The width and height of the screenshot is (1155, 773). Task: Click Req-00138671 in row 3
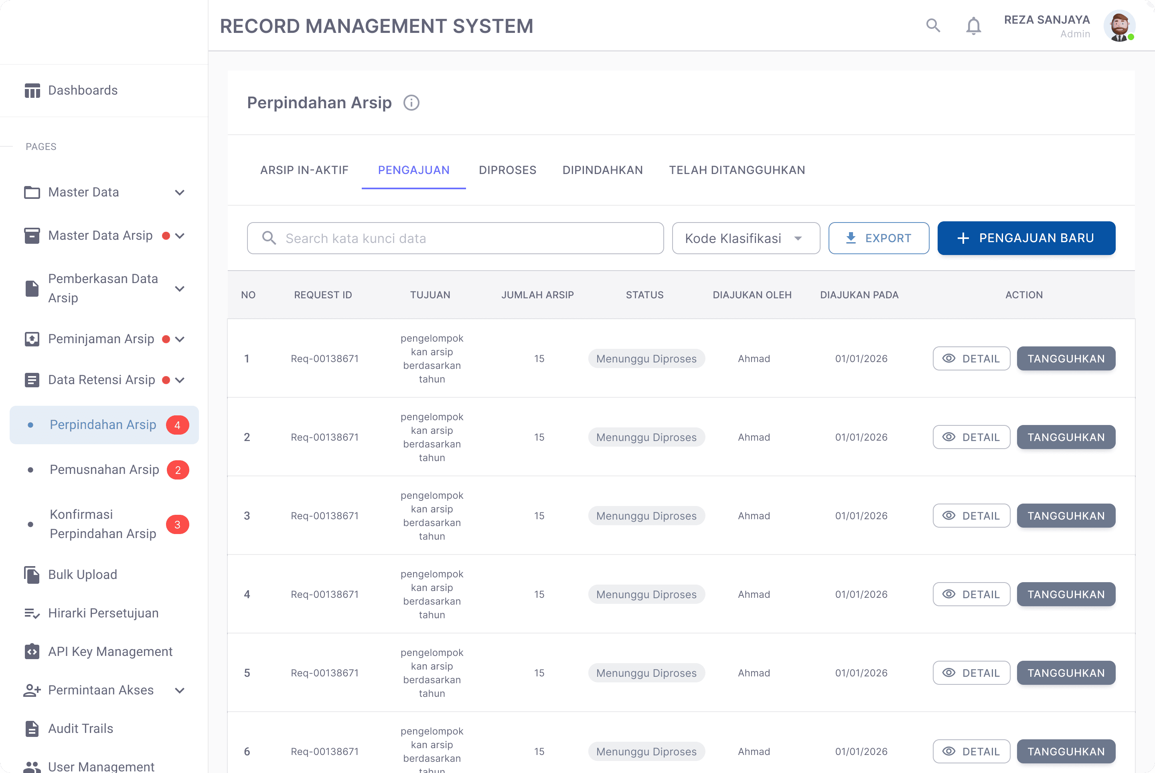(x=324, y=516)
